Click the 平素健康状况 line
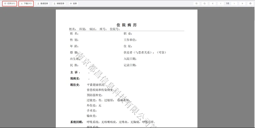Image resolution: width=255 pixels, height=128 pixels. tap(96, 85)
